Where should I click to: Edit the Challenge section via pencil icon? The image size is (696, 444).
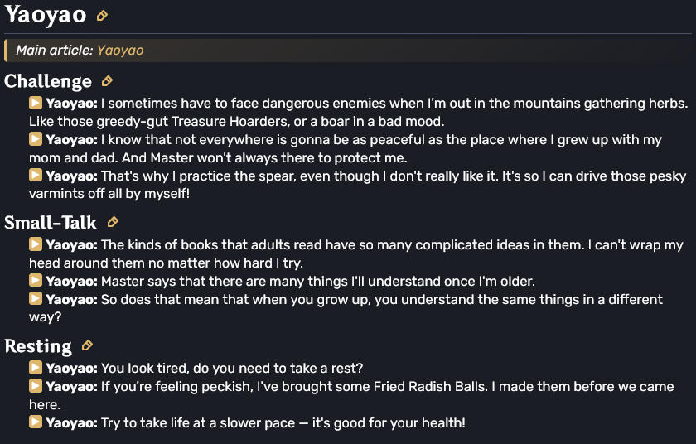[x=107, y=81]
